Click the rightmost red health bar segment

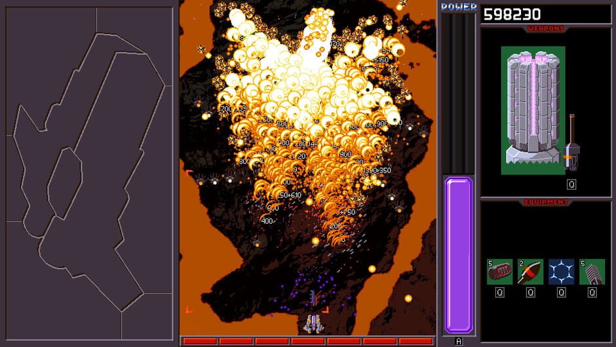pos(415,341)
